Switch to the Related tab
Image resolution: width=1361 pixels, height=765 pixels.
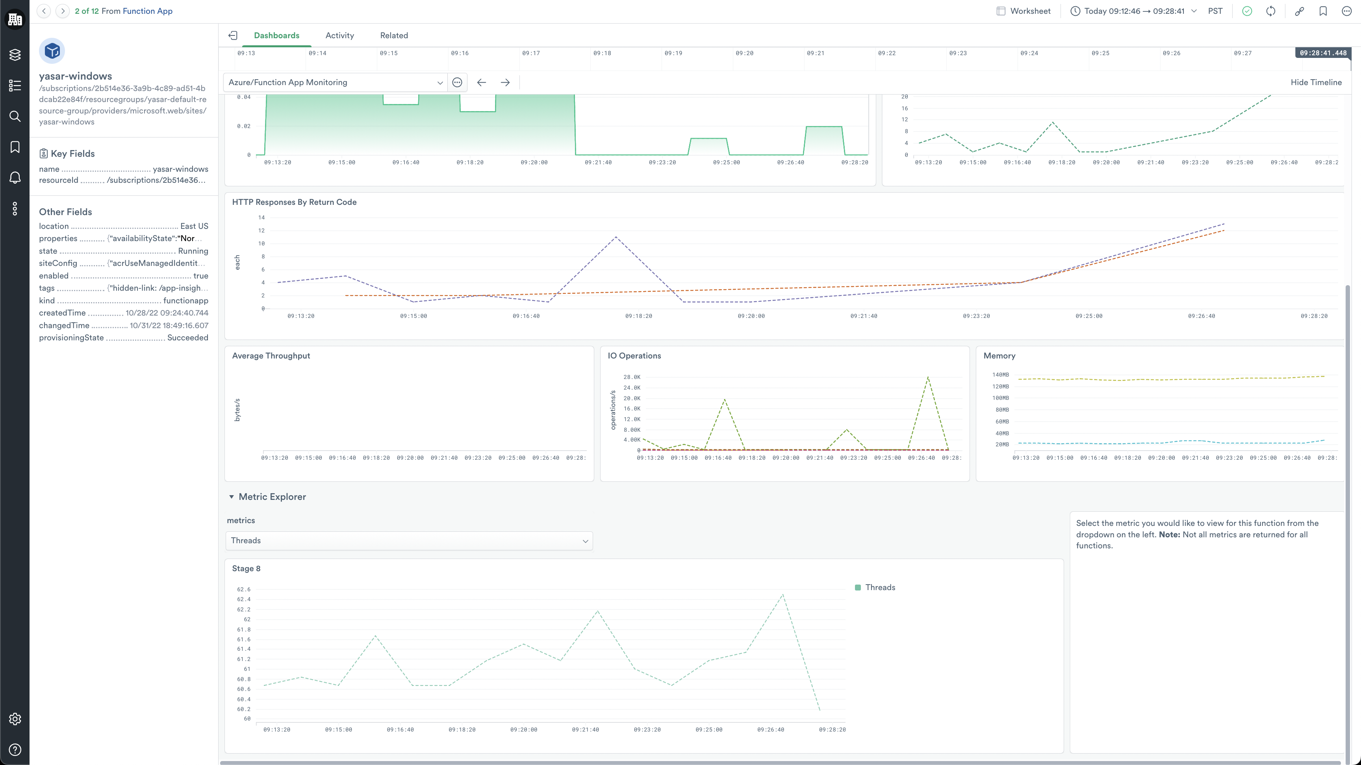point(394,35)
